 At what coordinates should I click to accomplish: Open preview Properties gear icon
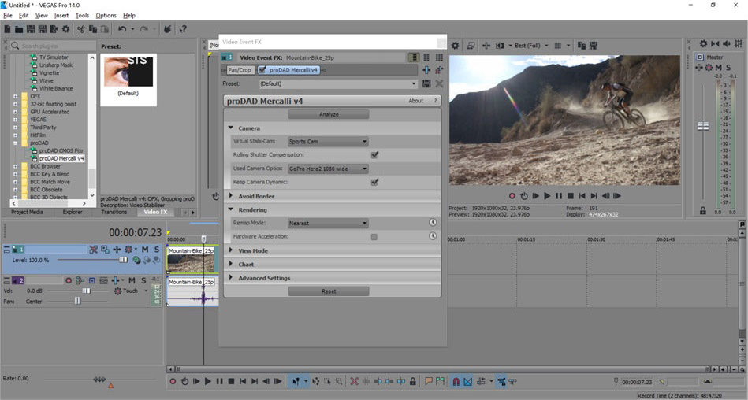[x=455, y=46]
